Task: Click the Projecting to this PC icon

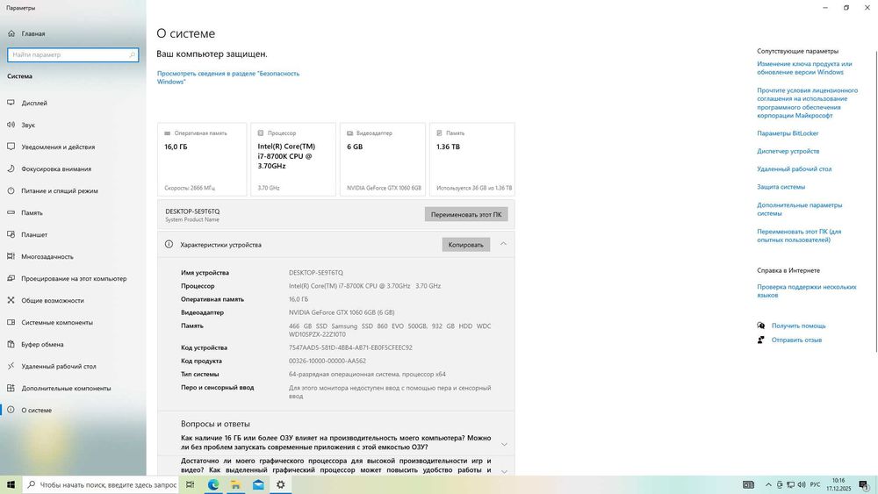Action: click(x=11, y=278)
